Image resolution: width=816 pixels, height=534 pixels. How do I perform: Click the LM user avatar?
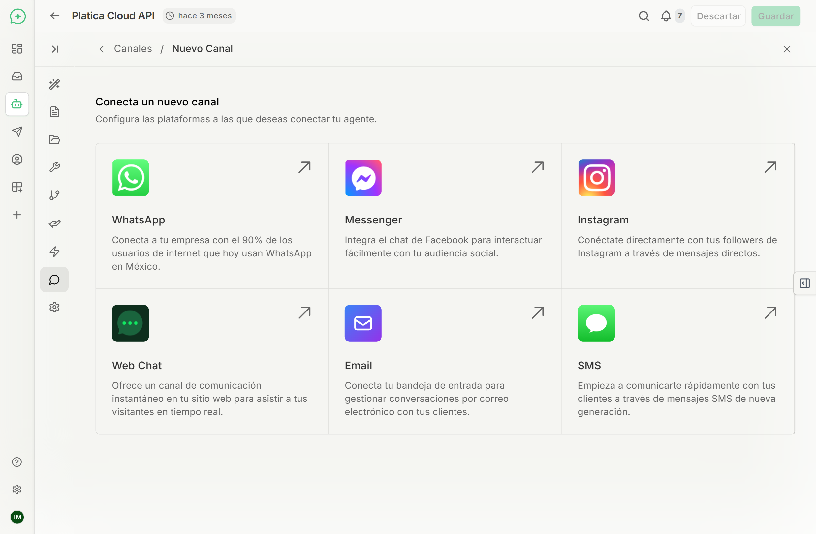[17, 517]
